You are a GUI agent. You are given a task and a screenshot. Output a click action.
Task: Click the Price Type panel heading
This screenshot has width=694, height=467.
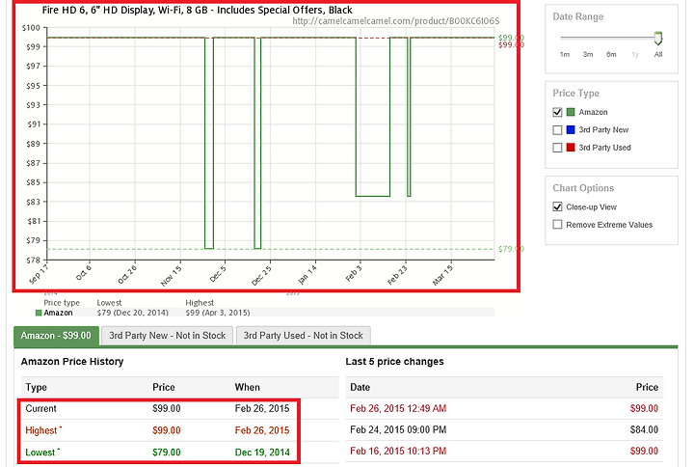[x=575, y=93]
